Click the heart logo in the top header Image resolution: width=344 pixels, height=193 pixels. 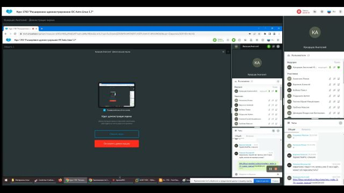coord(9,12)
